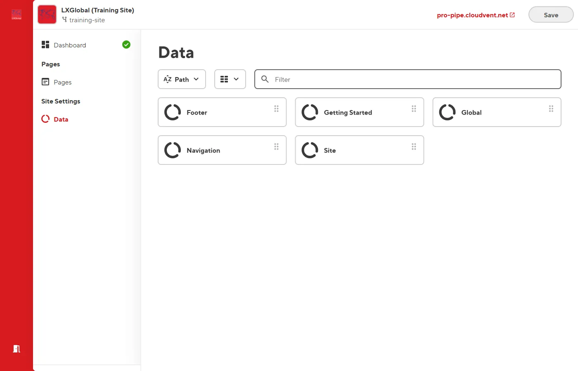The height and width of the screenshot is (371, 578).
Task: Click the Getting Started data file icon
Action: [x=310, y=112]
